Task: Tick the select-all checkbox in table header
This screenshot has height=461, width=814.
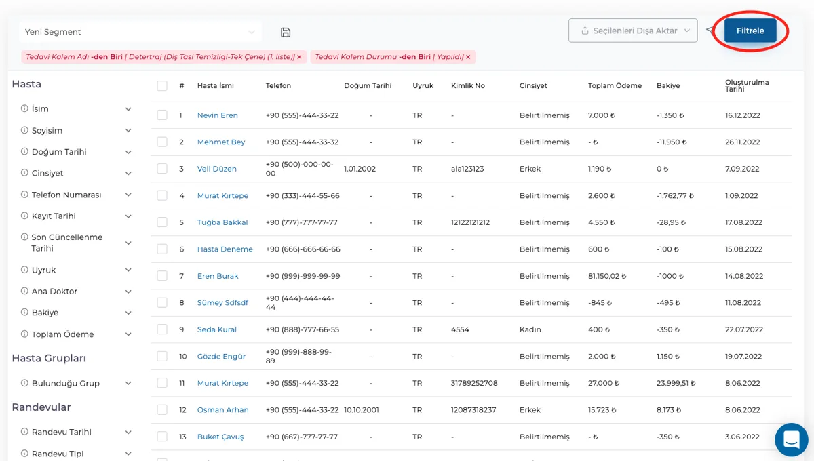Action: [161, 86]
